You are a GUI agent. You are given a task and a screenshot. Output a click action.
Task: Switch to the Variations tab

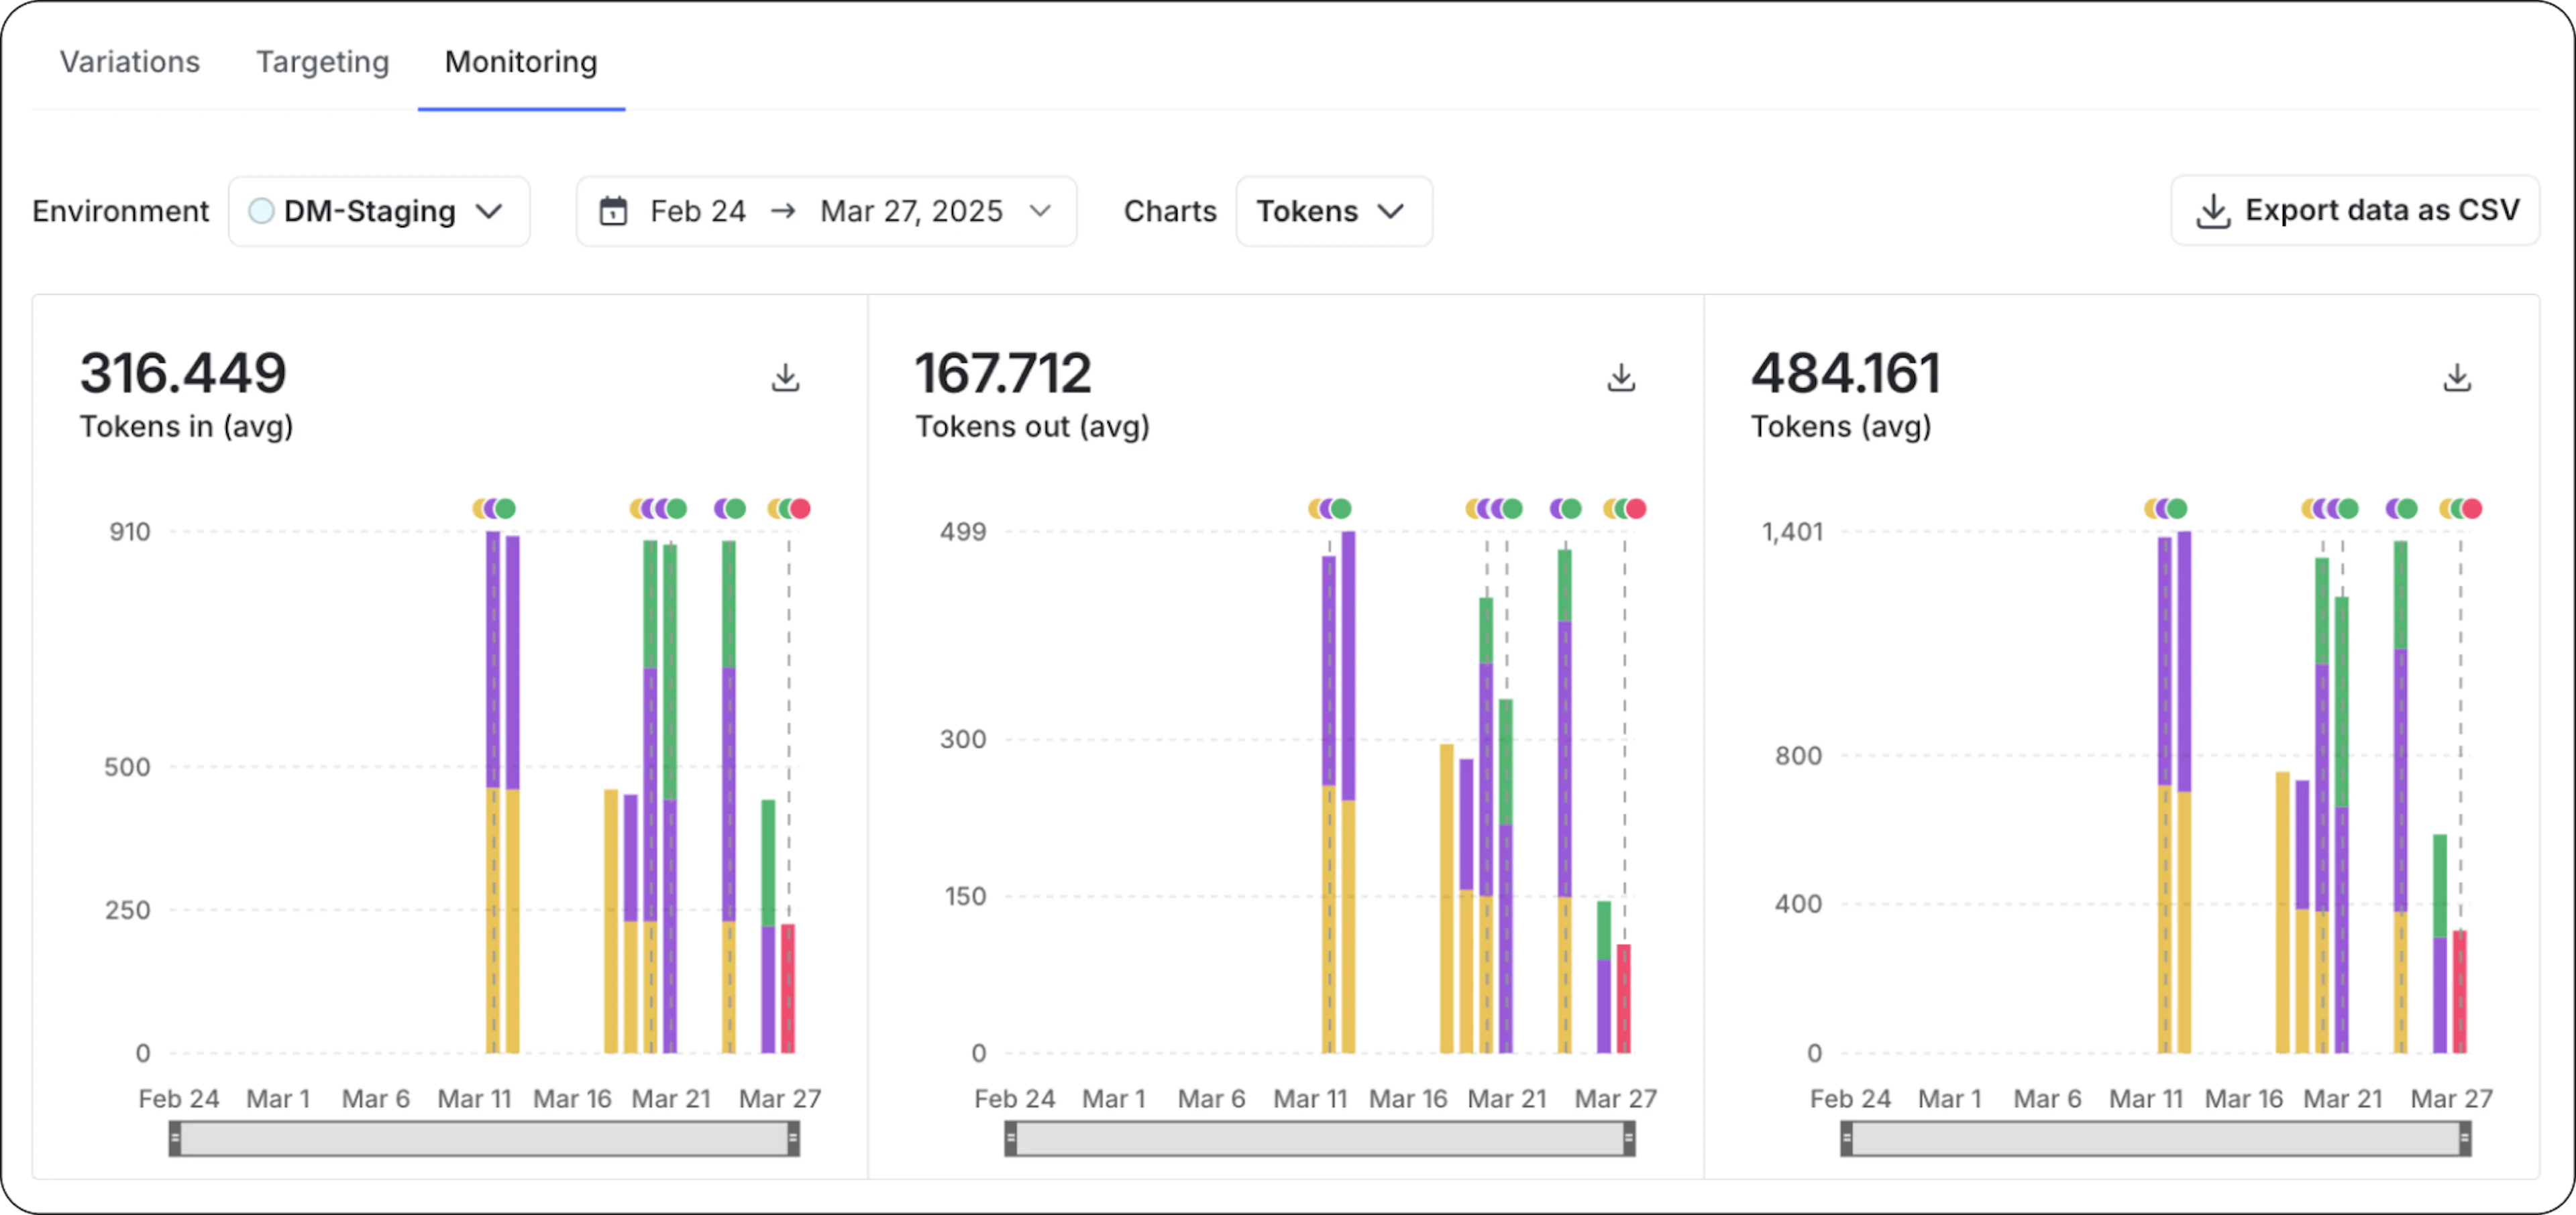[x=130, y=62]
